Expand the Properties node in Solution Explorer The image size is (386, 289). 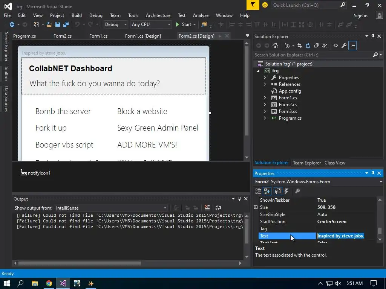[x=265, y=78]
